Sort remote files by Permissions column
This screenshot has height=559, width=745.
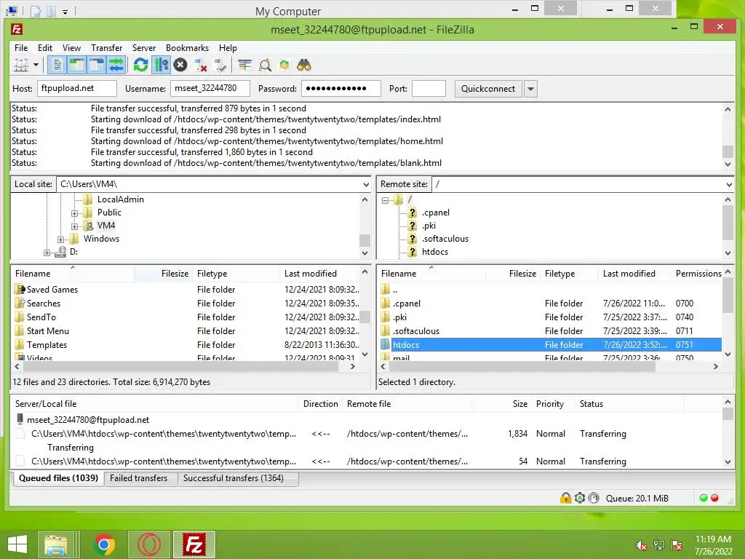(x=698, y=274)
